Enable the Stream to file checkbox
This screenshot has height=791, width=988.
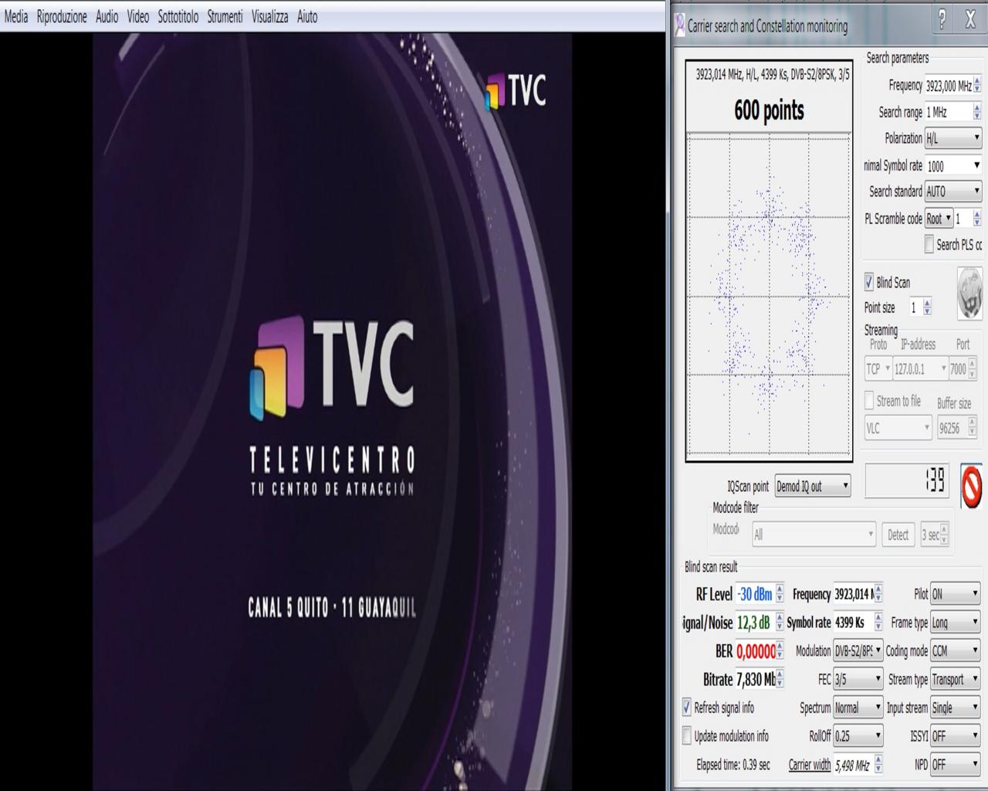click(x=869, y=400)
